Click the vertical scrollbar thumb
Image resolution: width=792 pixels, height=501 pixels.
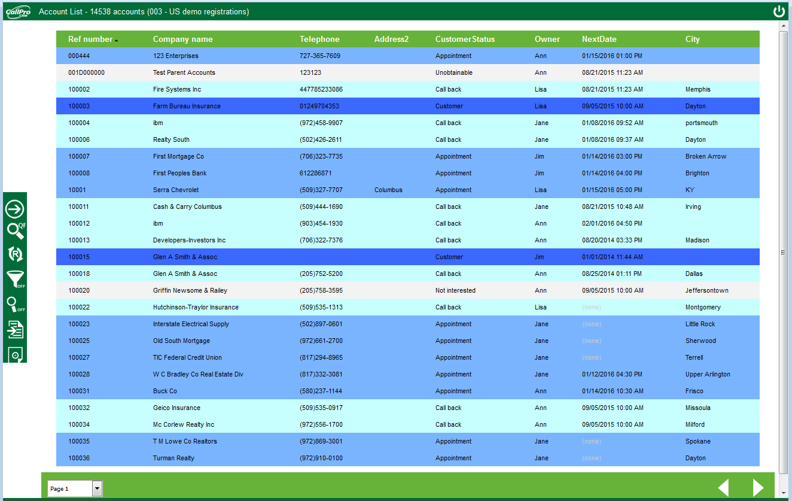[784, 253]
